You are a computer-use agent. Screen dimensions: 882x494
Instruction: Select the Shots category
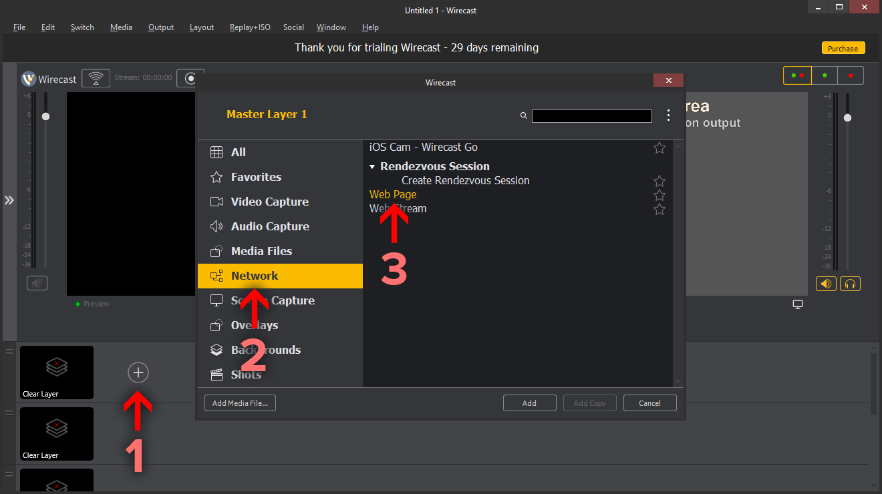[x=280, y=375]
